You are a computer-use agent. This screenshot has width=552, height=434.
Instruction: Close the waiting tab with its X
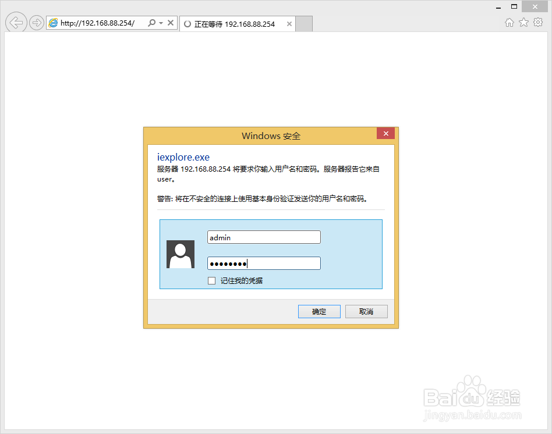point(289,24)
